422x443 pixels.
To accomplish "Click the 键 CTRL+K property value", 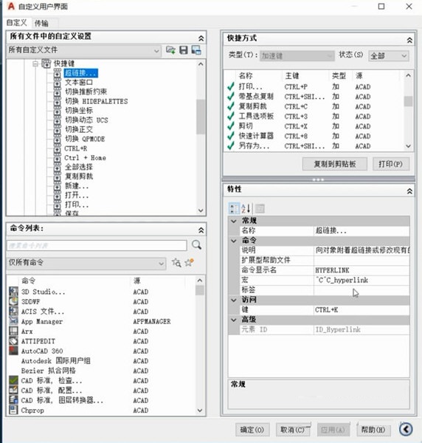I will [362, 310].
